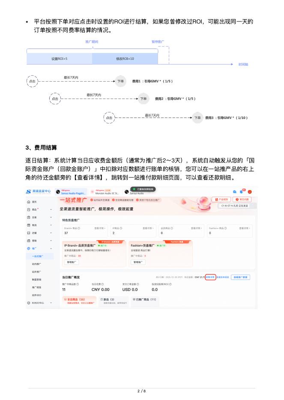The height and width of the screenshot is (400, 284).
Task: Switch to Sansui Audio Flagship store tab
Action: pyautogui.click(x=71, y=192)
